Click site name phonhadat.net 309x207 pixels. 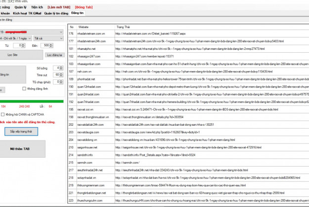tap(86, 79)
